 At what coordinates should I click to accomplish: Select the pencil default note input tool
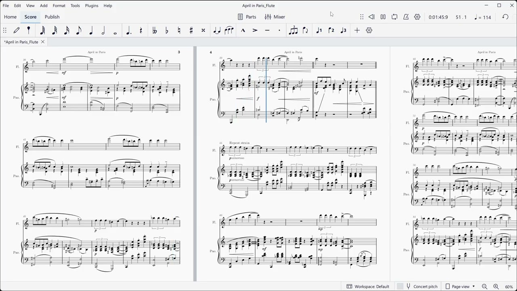17,30
